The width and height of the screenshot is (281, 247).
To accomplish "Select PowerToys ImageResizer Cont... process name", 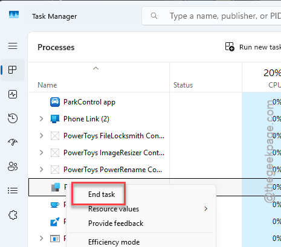I will point(114,153).
